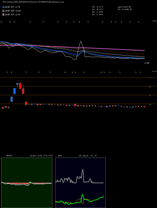Click the MACD parameters '(12,26,9) 3.69, 3.76, -0.07'
Screen dimensions: 157x208
tap(41, 156)
